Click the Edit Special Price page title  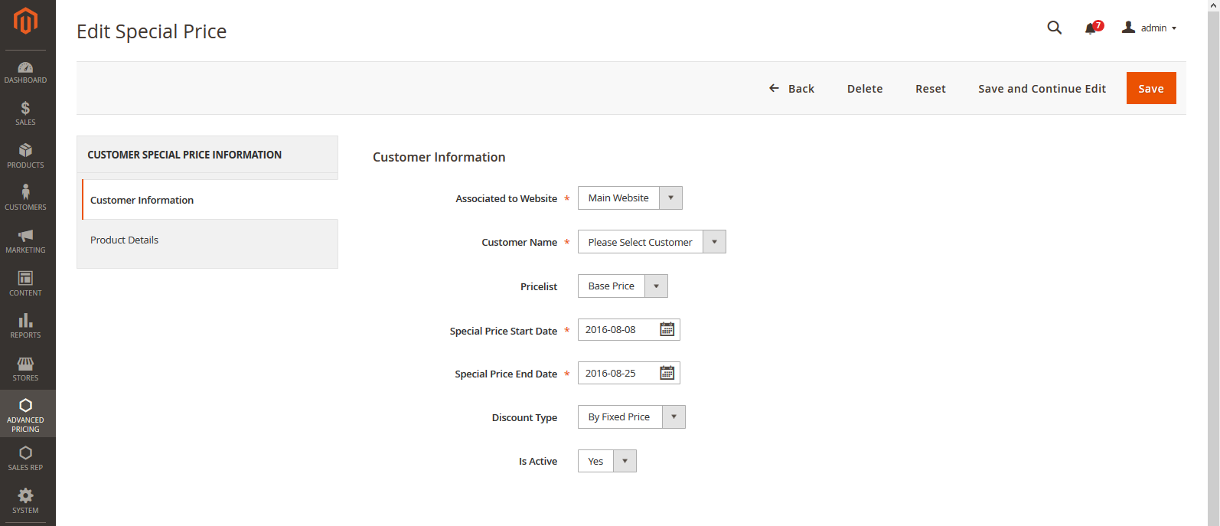tap(152, 31)
